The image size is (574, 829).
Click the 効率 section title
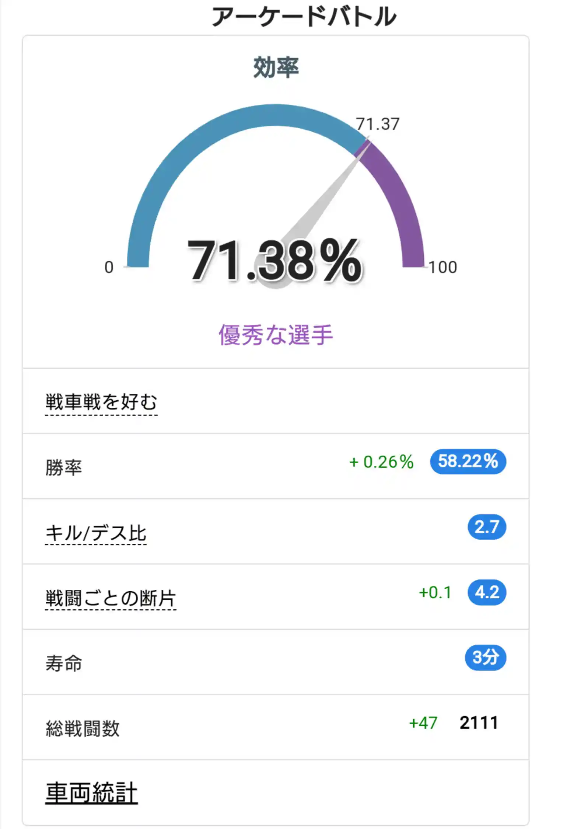tap(276, 68)
